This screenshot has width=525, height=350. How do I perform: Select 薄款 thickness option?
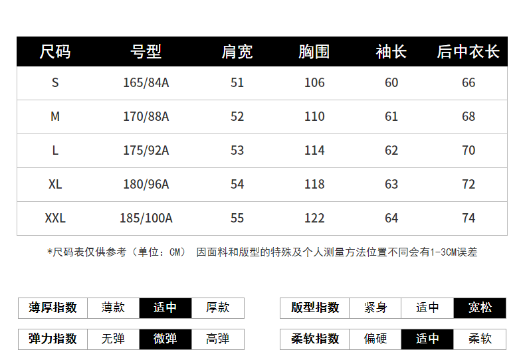113,308
